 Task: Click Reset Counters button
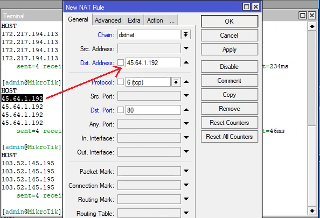[x=229, y=123]
